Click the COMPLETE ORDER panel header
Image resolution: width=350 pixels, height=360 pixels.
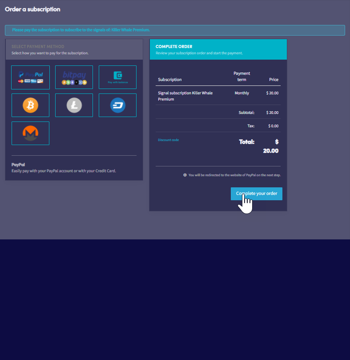point(174,47)
